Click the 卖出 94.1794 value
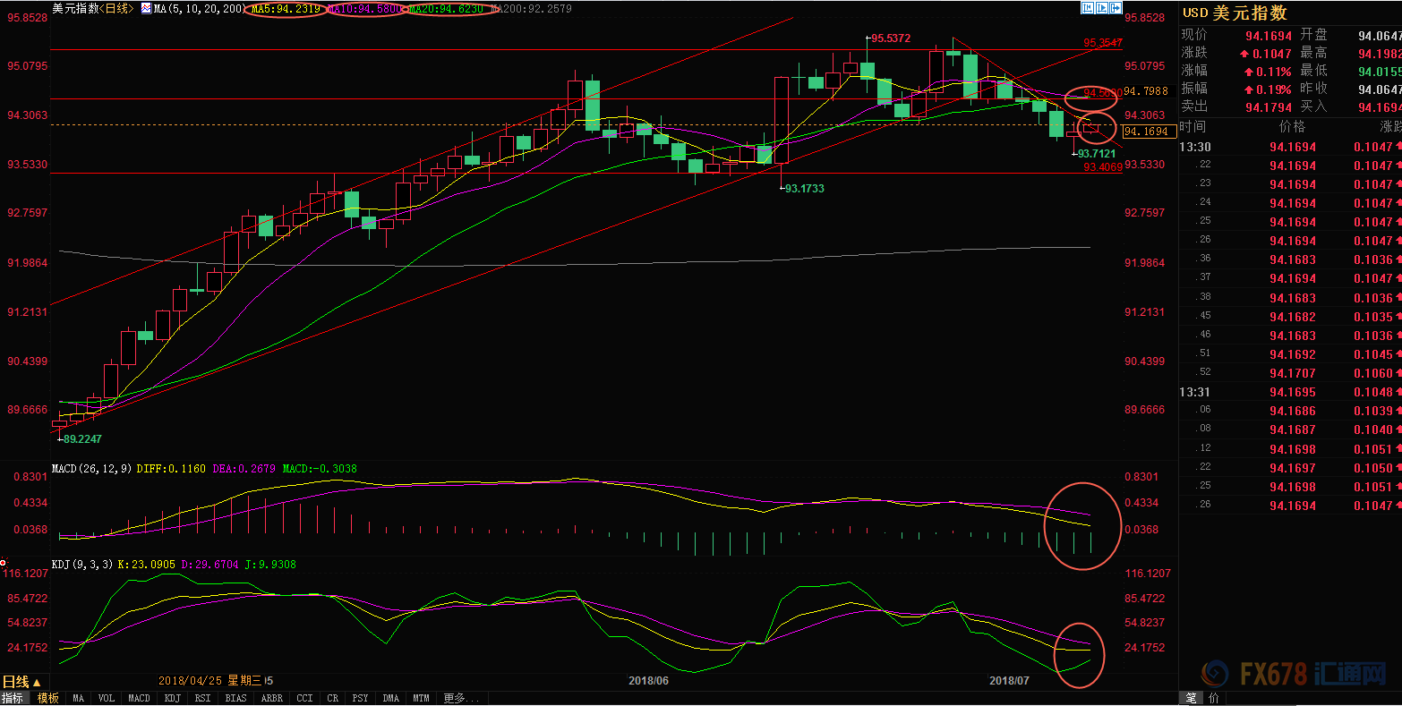 coord(1269,106)
